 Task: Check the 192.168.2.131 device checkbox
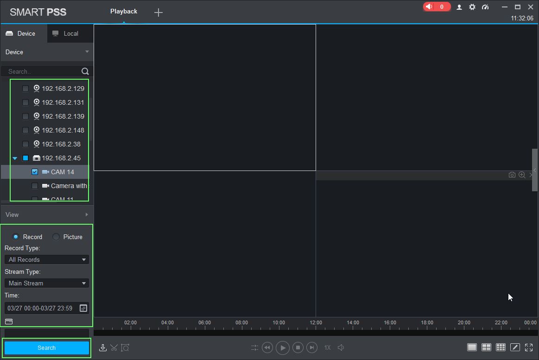click(25, 102)
